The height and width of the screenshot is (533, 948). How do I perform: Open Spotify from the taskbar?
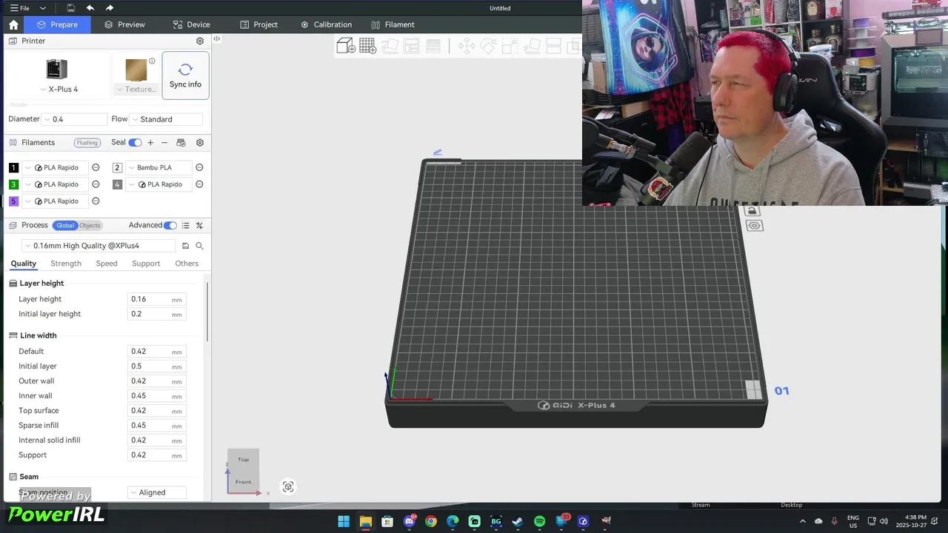[540, 521]
